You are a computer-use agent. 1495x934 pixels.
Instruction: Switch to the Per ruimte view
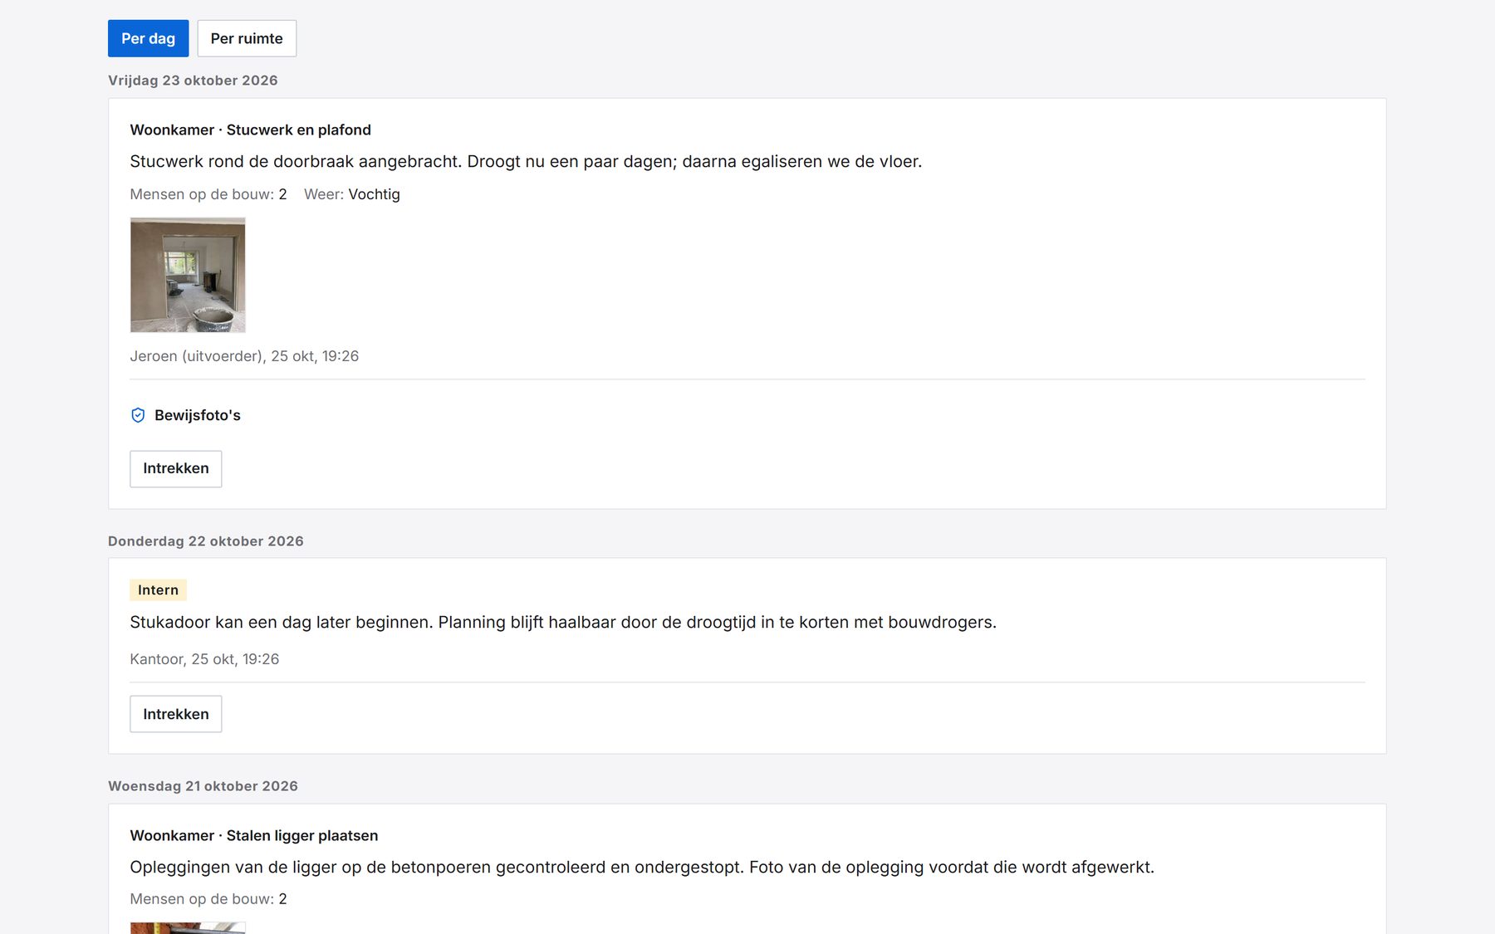(247, 38)
